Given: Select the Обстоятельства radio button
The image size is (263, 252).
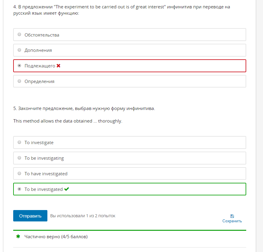Looking at the screenshot, I should pyautogui.click(x=19, y=34).
